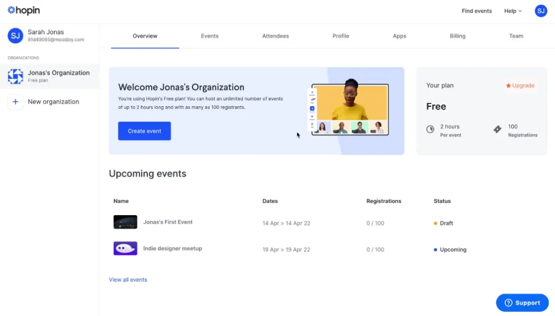Viewport: 555px width, 316px height.
Task: Click dates 19 Apr > 19 Apr 22
Action: [286, 249]
